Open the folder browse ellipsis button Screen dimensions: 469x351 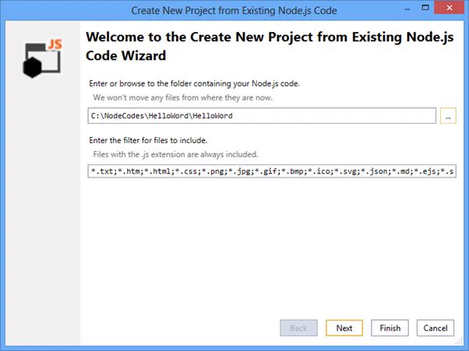pyautogui.click(x=448, y=116)
